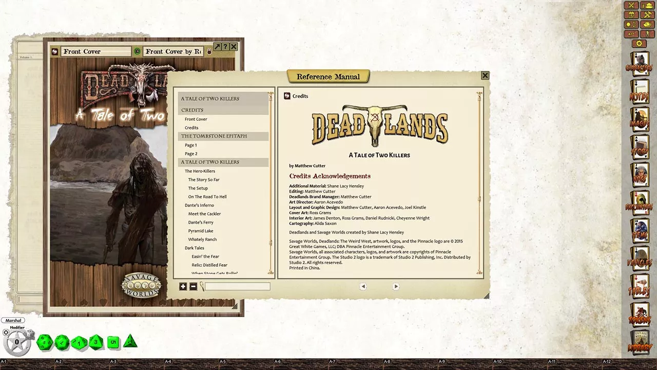This screenshot has width=657, height=370.
Task: Open the Page 1 entry
Action: point(191,145)
